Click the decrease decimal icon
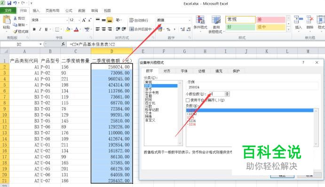Screen dimensions: 325x187 coord(189,30)
